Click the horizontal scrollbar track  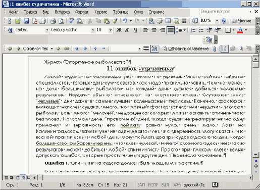click(145, 177)
